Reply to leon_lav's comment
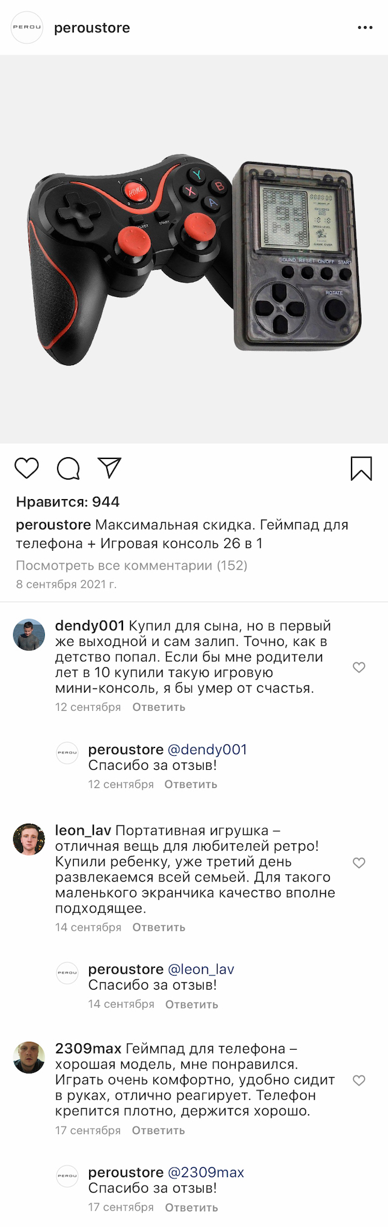This screenshot has height=1227, width=388. tap(159, 927)
